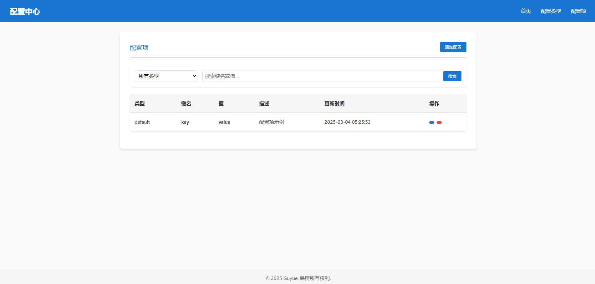Click the 添加配置 button
Screen dimensions: 595x284
(453, 47)
